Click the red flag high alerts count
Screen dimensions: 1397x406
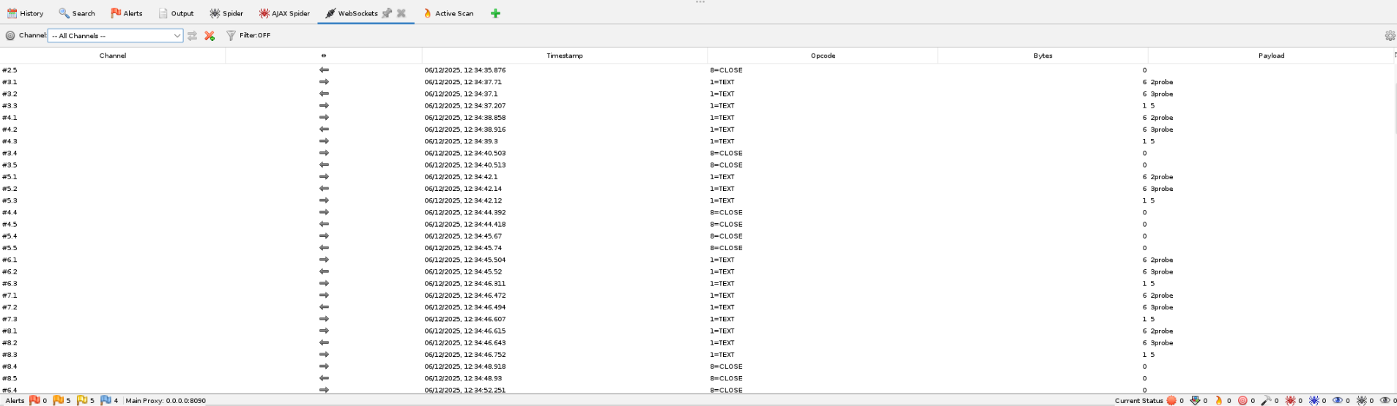[37, 400]
